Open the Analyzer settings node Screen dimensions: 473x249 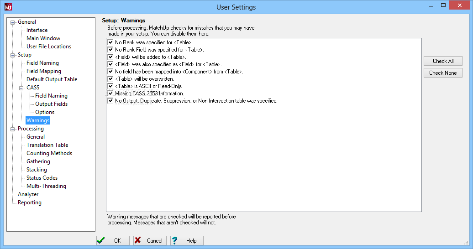pyautogui.click(x=28, y=194)
